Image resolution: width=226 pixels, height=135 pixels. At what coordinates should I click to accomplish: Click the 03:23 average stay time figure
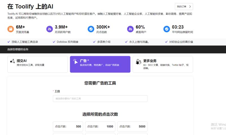tap(178, 27)
